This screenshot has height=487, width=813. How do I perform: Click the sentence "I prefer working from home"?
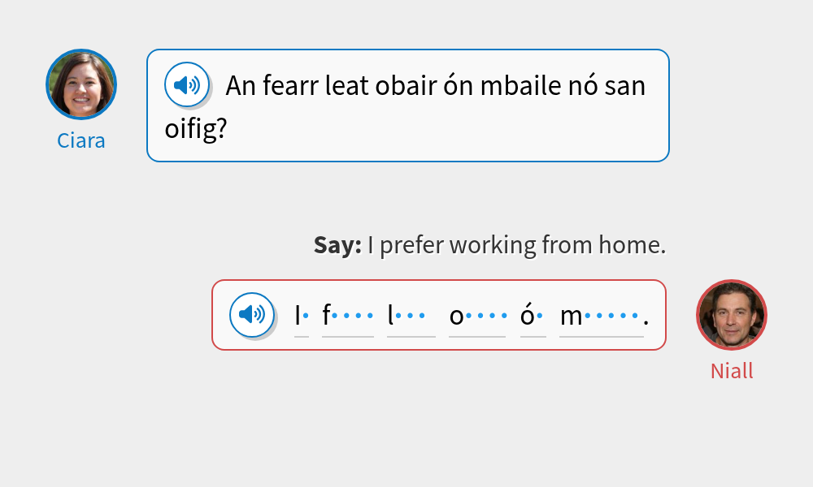(517, 244)
